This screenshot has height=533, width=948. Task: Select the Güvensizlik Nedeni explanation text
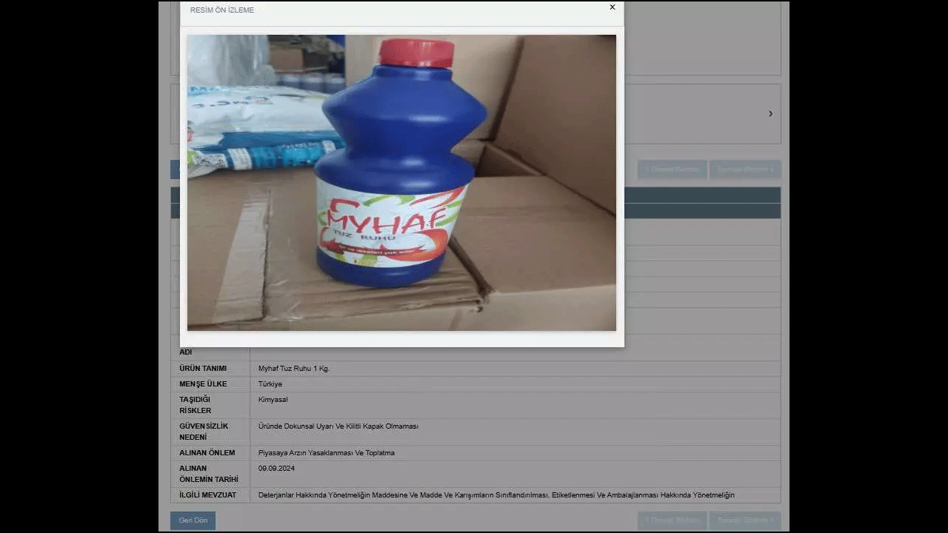point(338,426)
